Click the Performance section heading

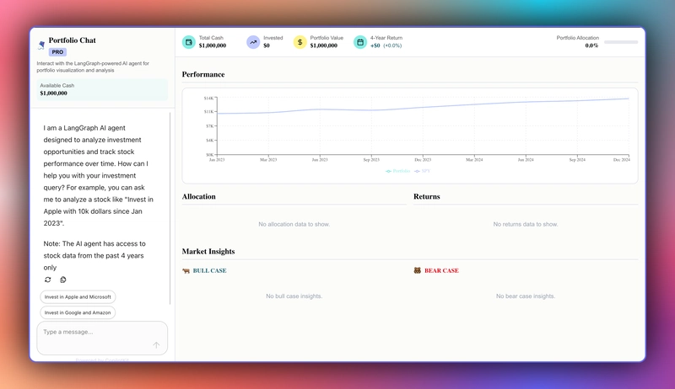pyautogui.click(x=203, y=74)
